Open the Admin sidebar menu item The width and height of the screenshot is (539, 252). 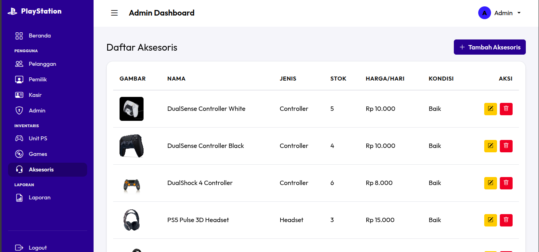(x=48, y=111)
